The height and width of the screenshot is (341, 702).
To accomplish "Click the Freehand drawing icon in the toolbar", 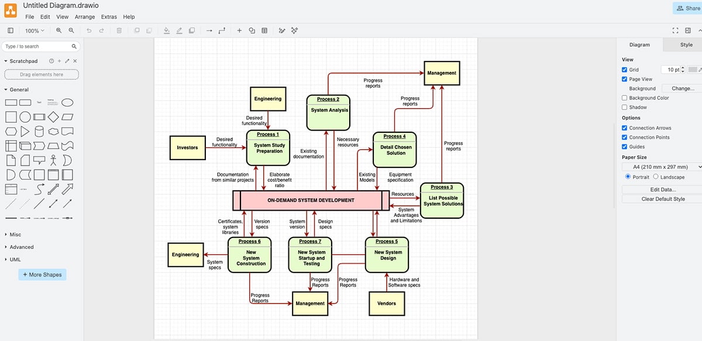I will pyautogui.click(x=282, y=30).
